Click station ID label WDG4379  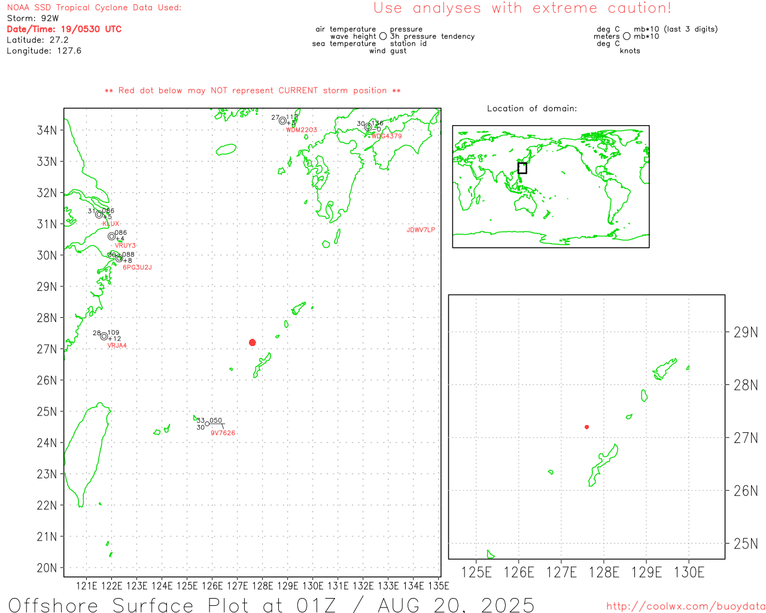(386, 136)
